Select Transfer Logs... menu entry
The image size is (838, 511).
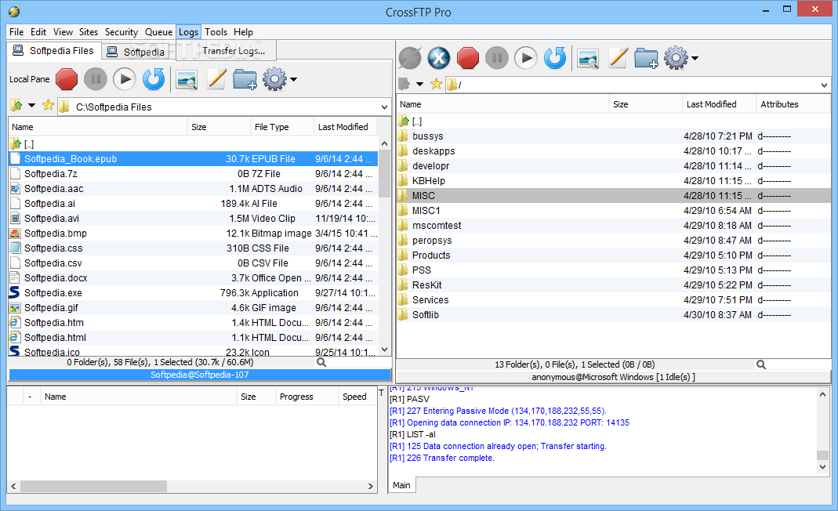(x=234, y=51)
